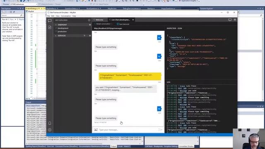Toggle presentation mode icon in emulator
The width and height of the screenshot is (265, 149).
pyautogui.click(x=230, y=20)
